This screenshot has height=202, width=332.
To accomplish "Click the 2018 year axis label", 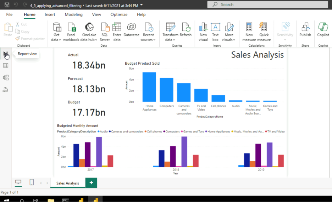I will point(176,170).
